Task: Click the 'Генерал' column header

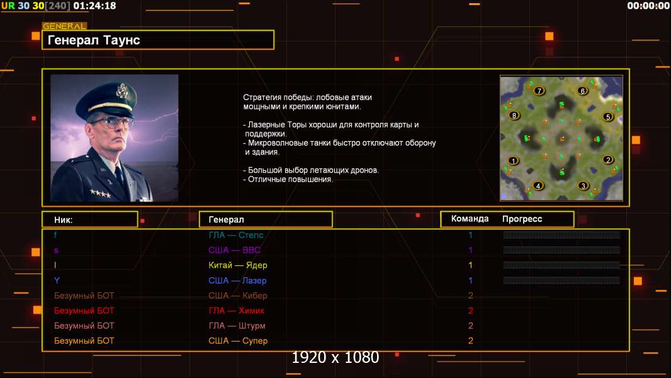Action: tap(266, 219)
